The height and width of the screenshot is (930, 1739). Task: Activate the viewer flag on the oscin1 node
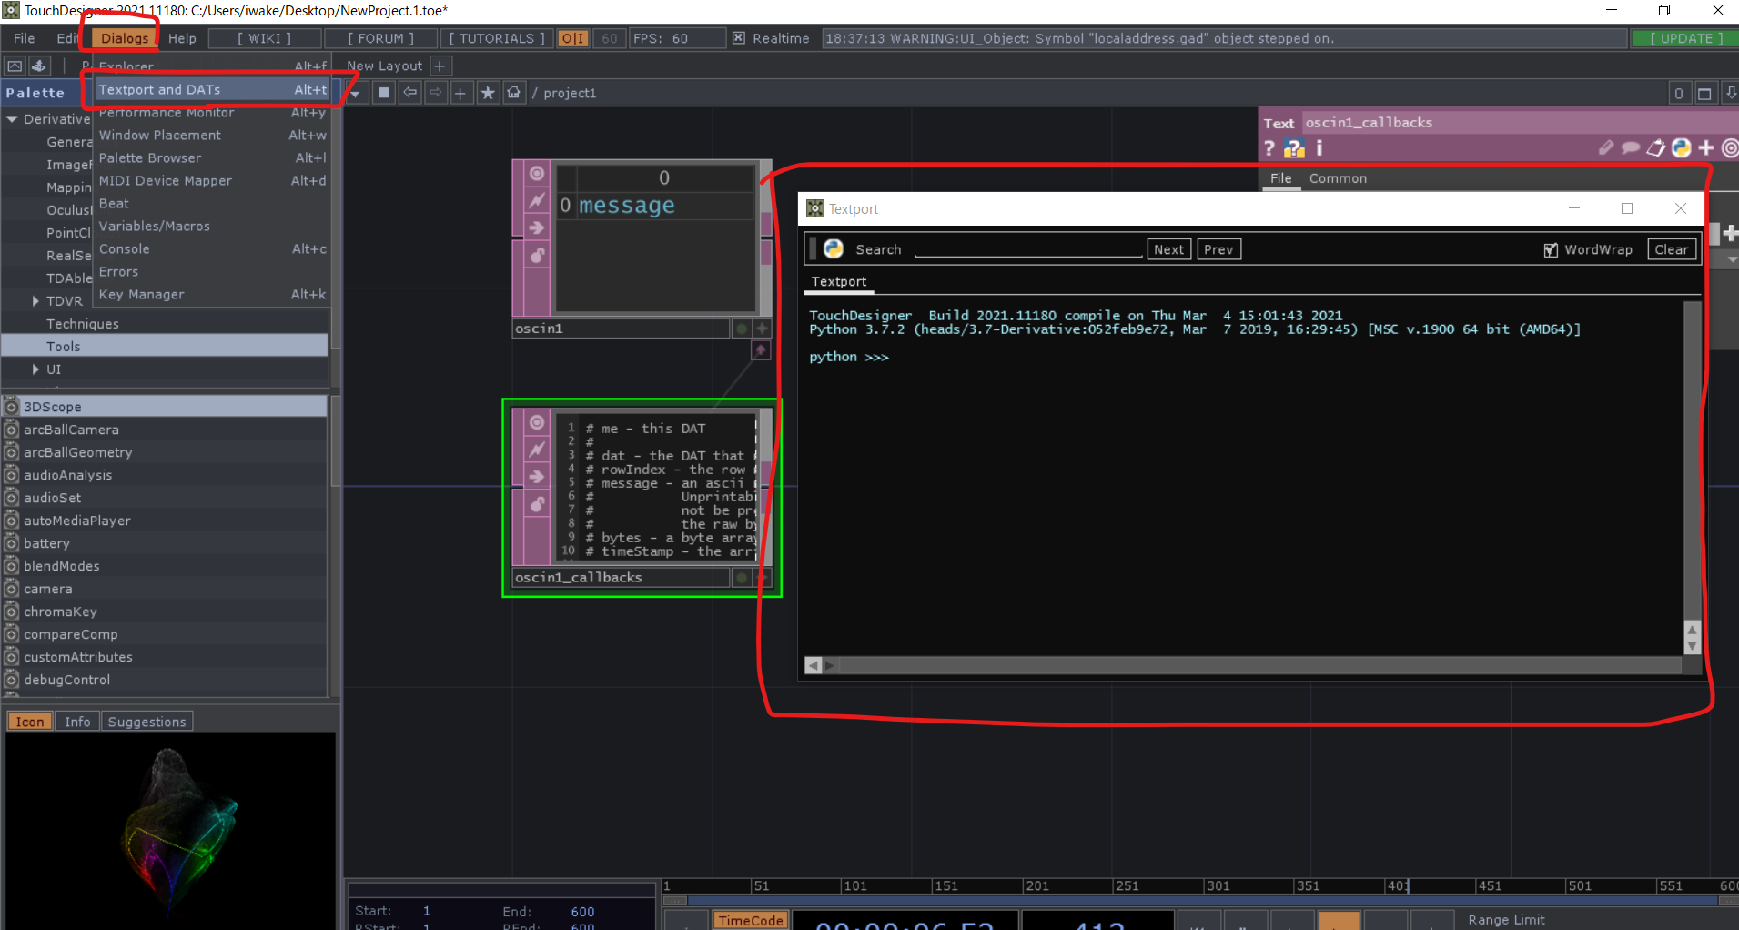(x=536, y=173)
